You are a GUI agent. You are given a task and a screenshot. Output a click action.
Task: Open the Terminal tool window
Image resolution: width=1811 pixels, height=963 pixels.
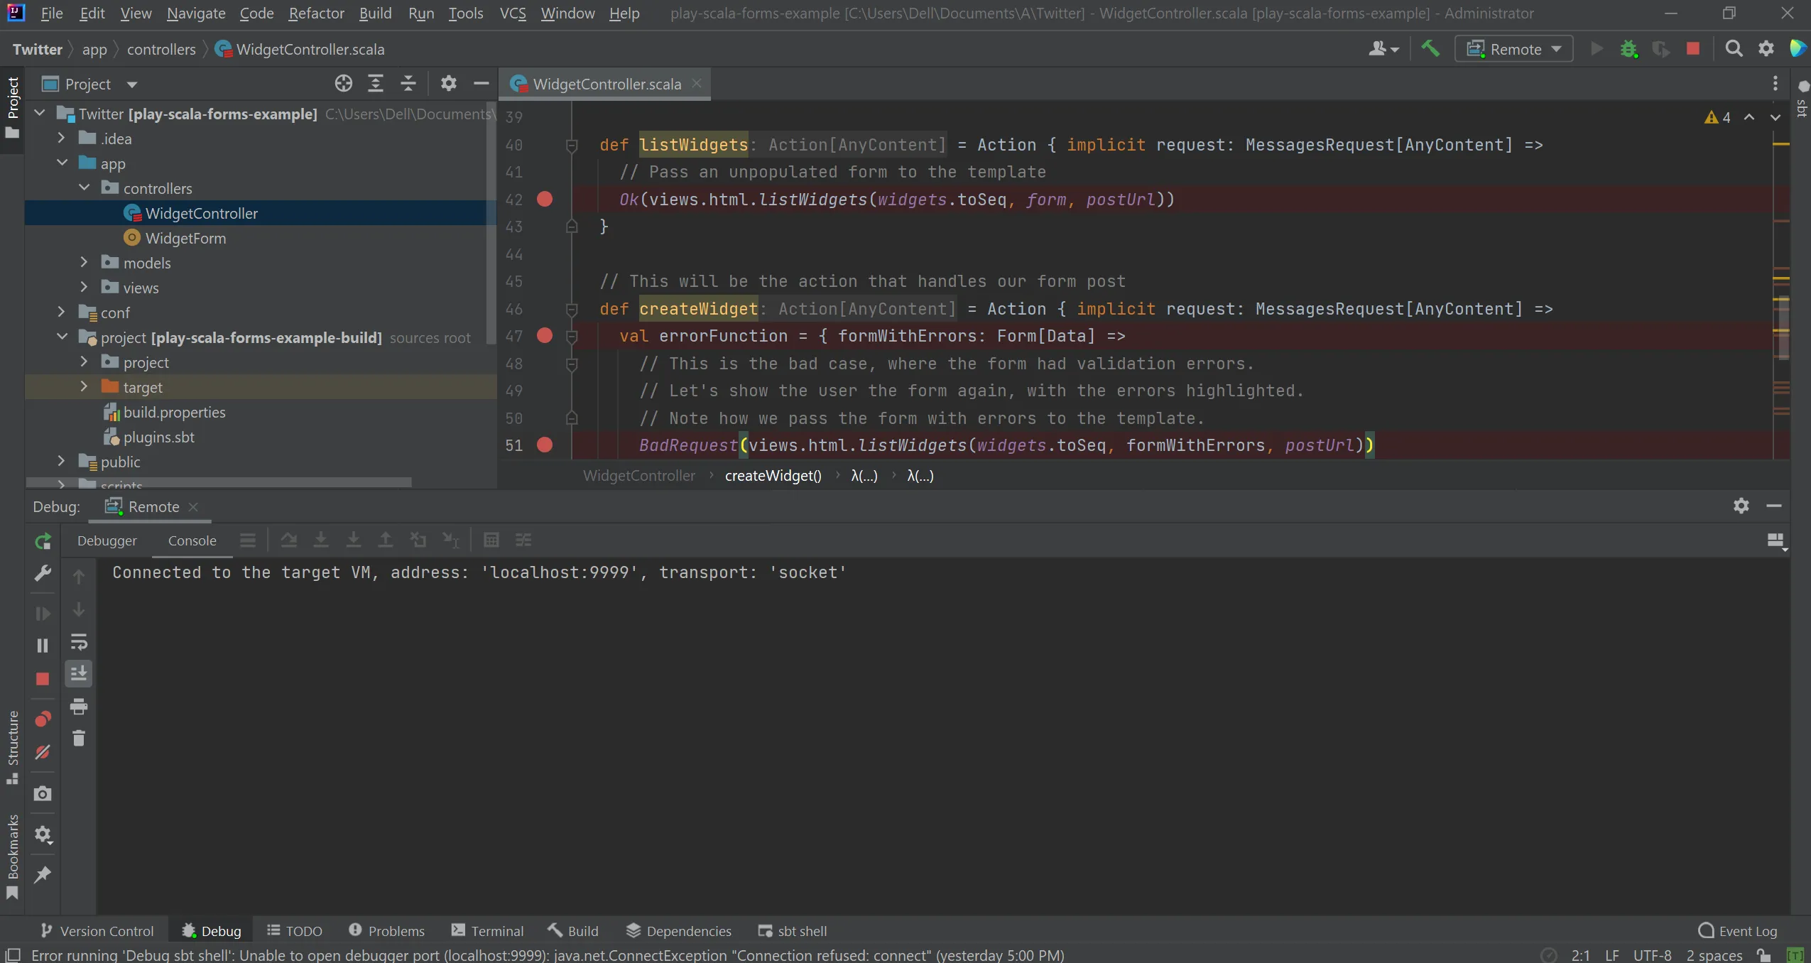tap(487, 931)
